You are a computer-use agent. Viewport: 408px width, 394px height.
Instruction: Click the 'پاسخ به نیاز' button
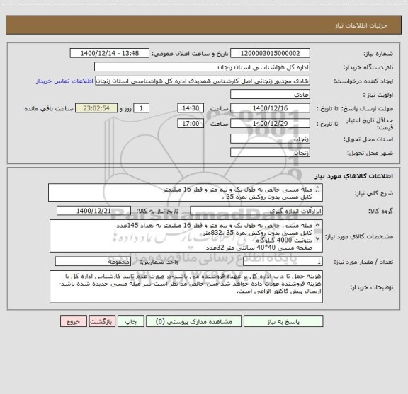[283, 321]
